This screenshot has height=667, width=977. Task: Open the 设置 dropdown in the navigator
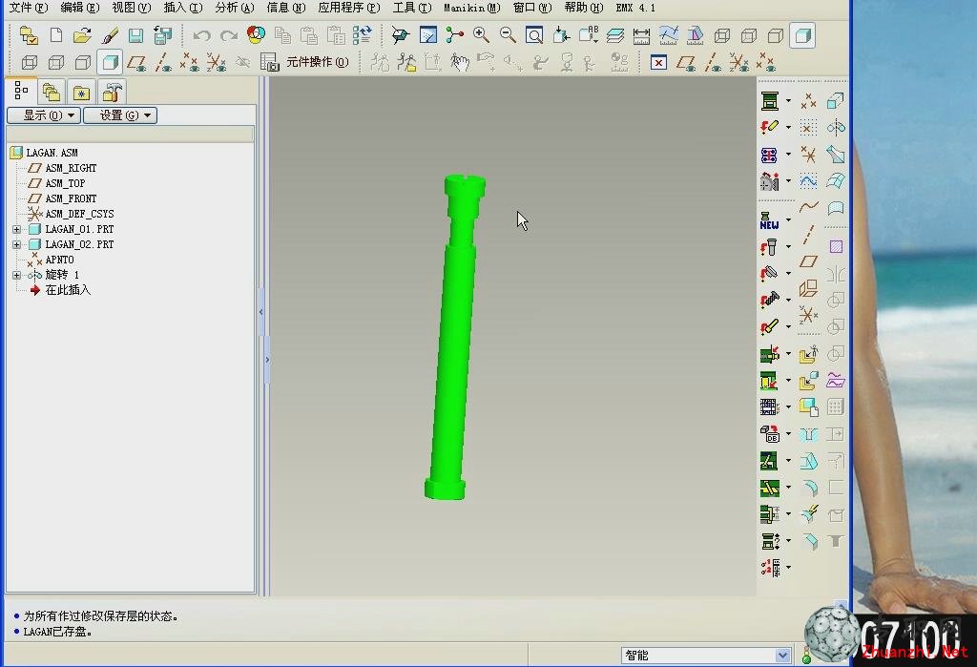[120, 115]
